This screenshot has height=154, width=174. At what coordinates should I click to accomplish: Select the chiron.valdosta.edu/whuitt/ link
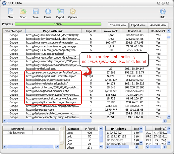pyautogui.click(x=47, y=83)
